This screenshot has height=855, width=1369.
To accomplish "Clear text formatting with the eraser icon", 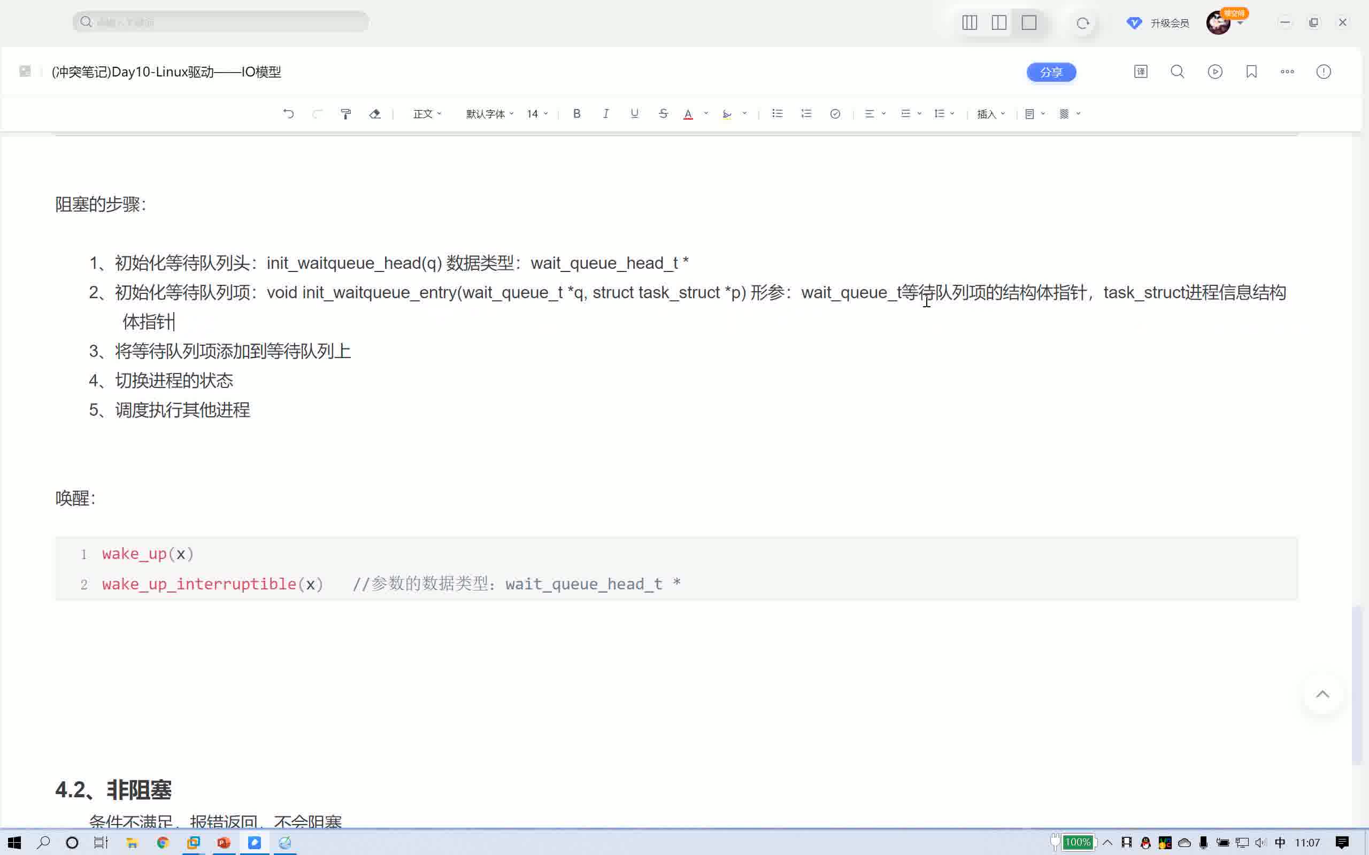I will [x=374, y=114].
